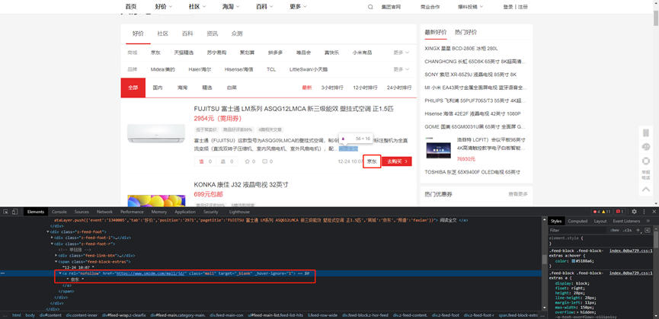Toggle the .cls class editor button
Image resolution: width=659 pixels, height=319 pixels.
tap(627, 230)
